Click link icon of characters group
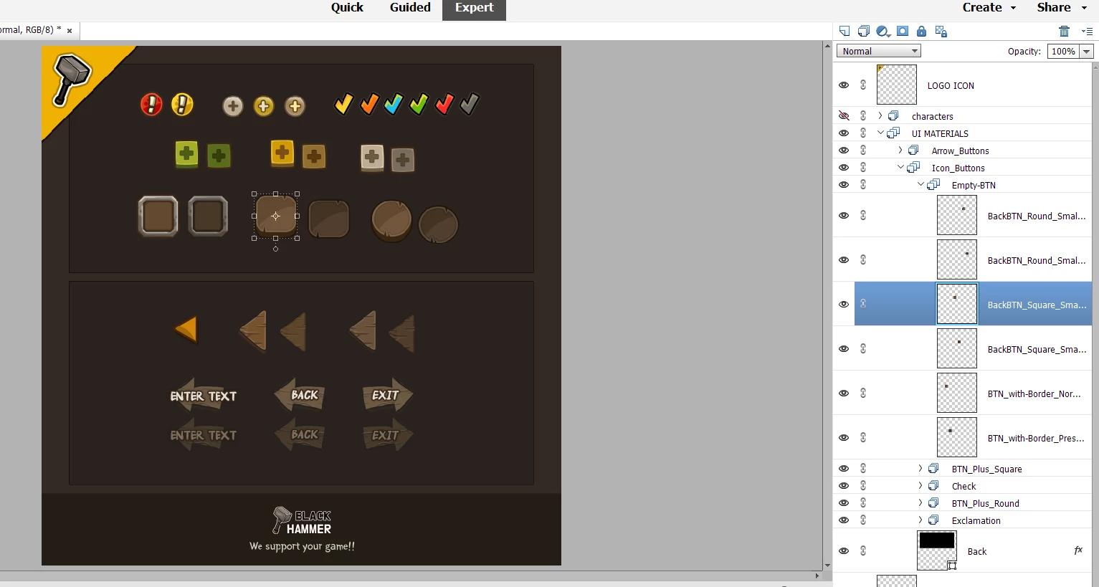Image resolution: width=1099 pixels, height=587 pixels. click(863, 115)
